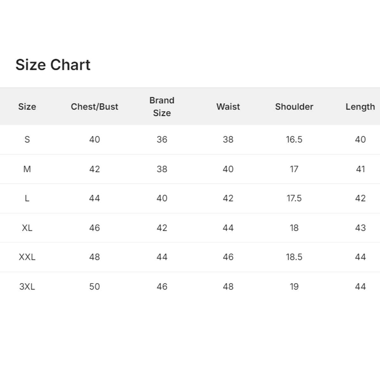Click shoulder value 18.5 in XXL row
380x380 pixels.
point(294,257)
